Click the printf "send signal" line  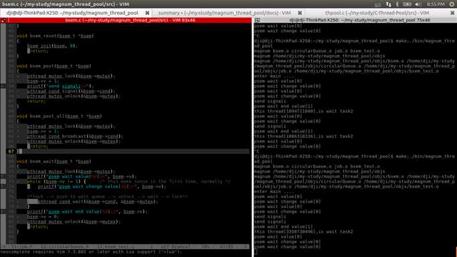(60, 86)
